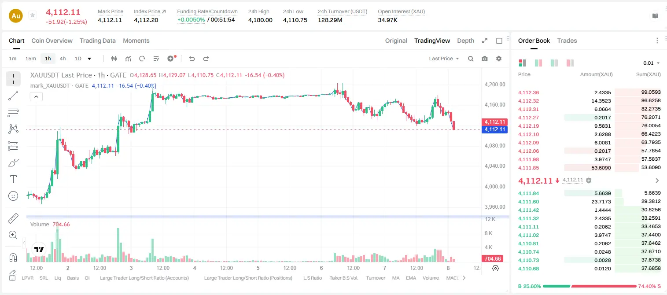Add XAUUSDT to favorites with star
The height and width of the screenshot is (295, 667).
(x=33, y=15)
